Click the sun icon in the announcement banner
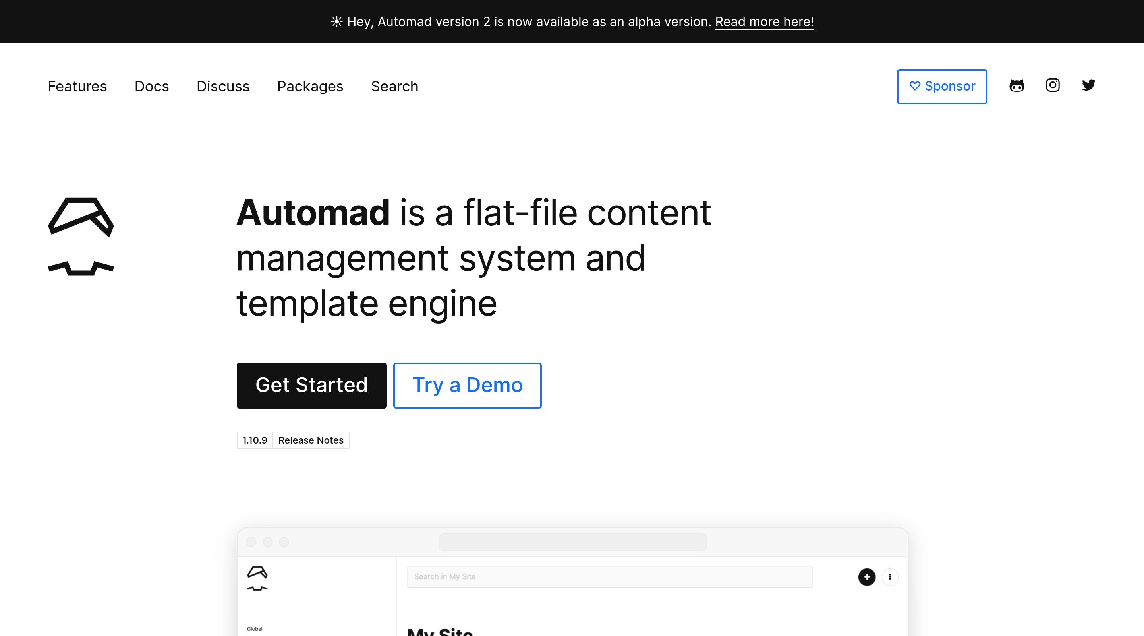This screenshot has height=636, width=1144. click(x=336, y=22)
